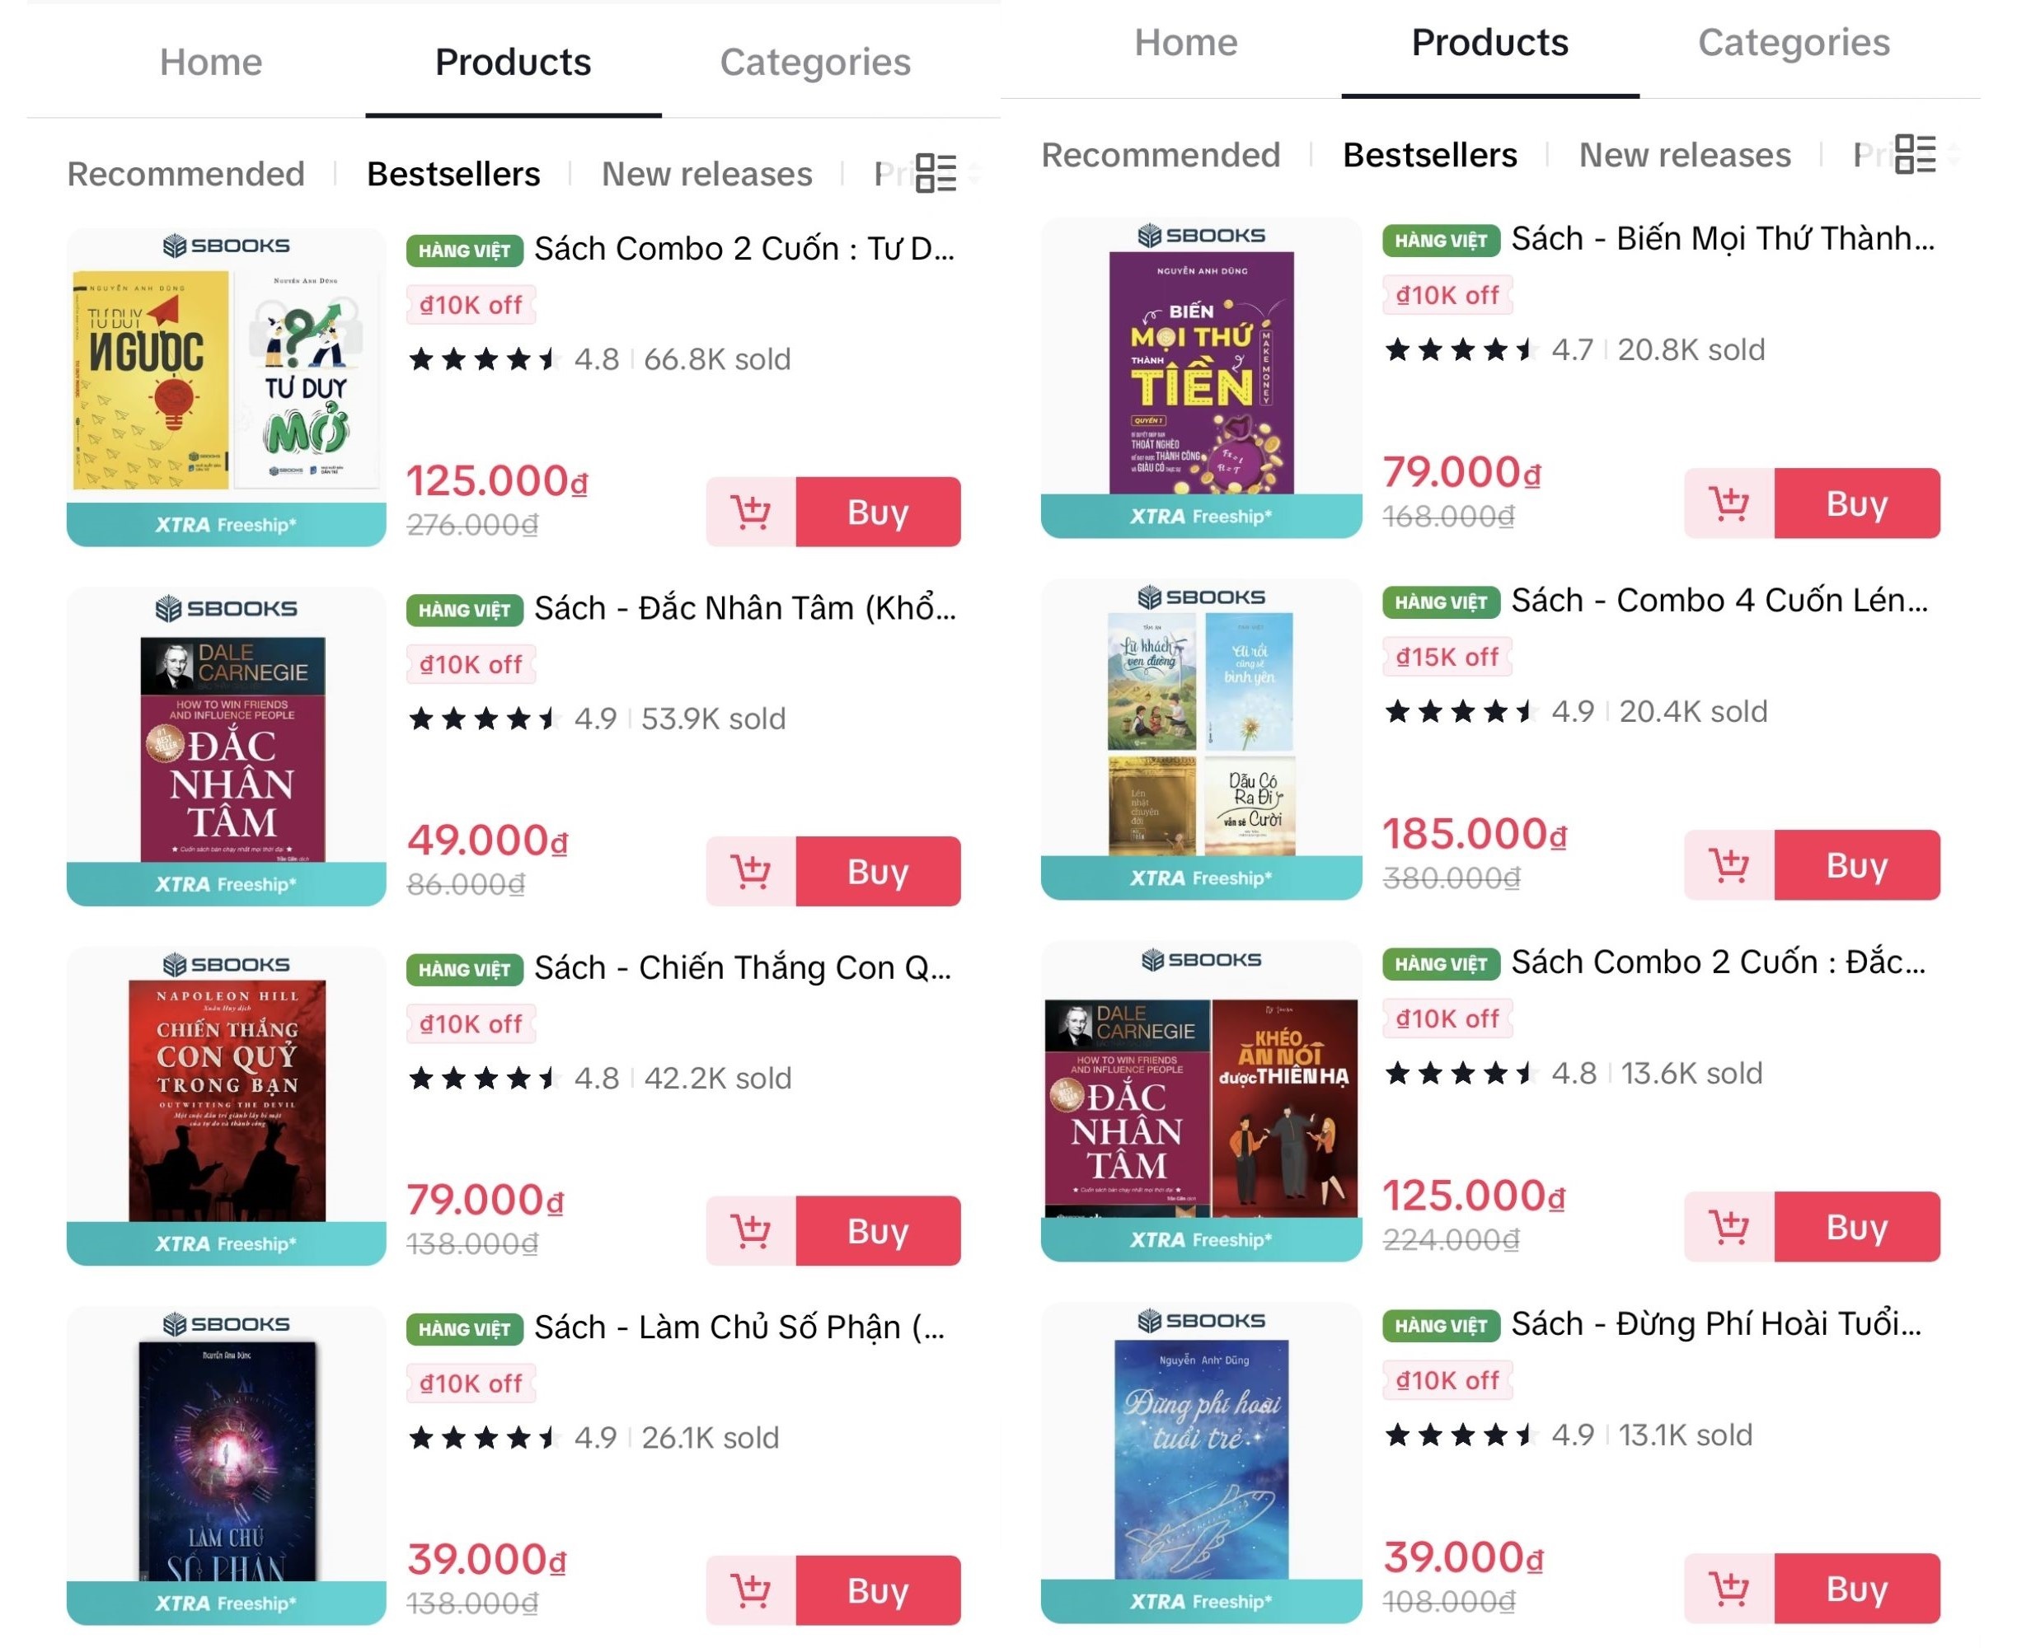
Task: Buy the Đắc Nhân Tâm 49.000đ book
Action: [x=877, y=870]
